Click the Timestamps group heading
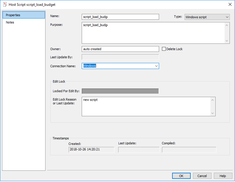The height and width of the screenshot is (182, 235). coord(61,138)
